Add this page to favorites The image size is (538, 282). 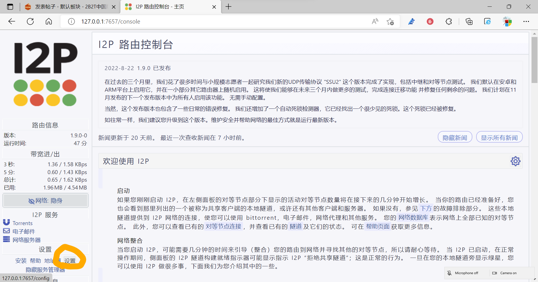tap(390, 22)
